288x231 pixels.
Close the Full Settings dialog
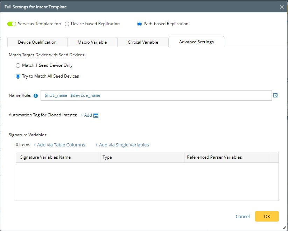click(282, 7)
